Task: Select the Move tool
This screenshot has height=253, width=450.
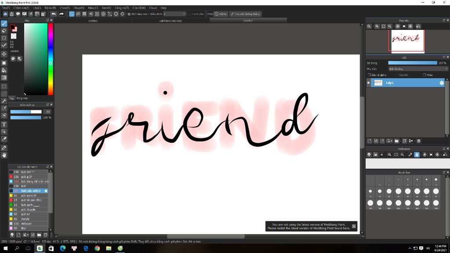Action: click(x=4, y=54)
